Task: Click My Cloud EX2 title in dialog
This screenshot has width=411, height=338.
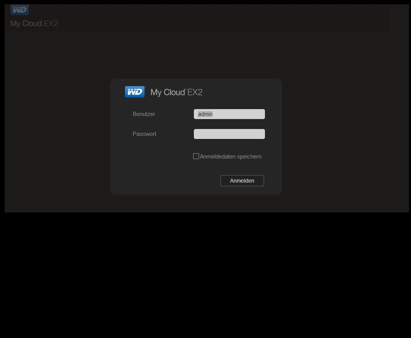Action: [176, 92]
